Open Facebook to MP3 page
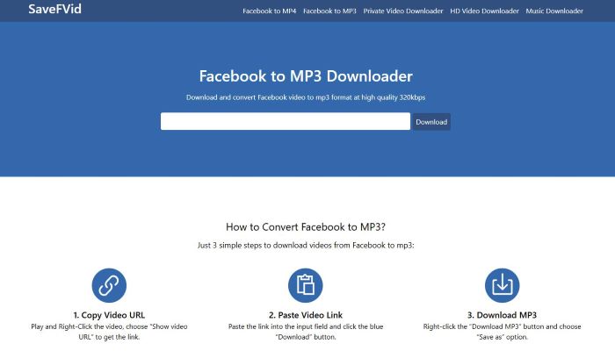The image size is (615, 351). coord(329,11)
